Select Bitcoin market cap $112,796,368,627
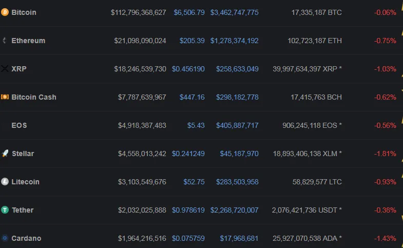This screenshot has height=248, width=403. [x=138, y=12]
